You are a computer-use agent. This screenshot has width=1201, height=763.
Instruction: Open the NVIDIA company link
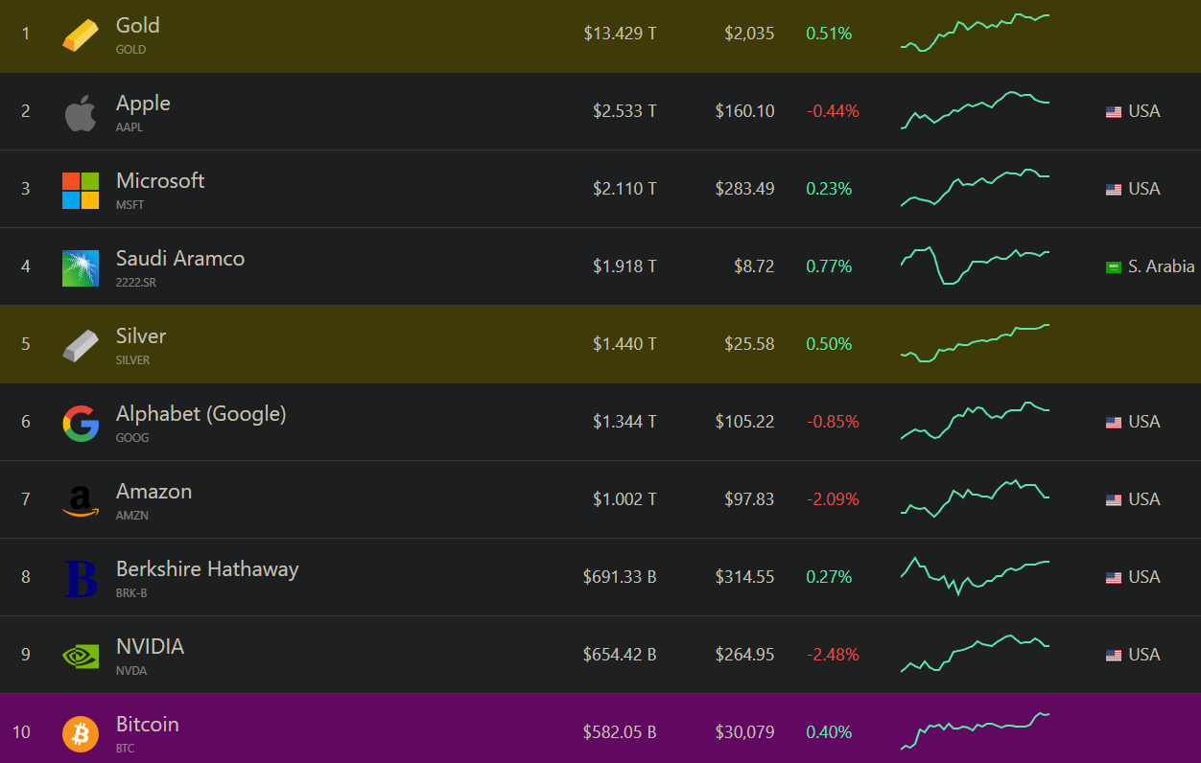click(x=150, y=647)
